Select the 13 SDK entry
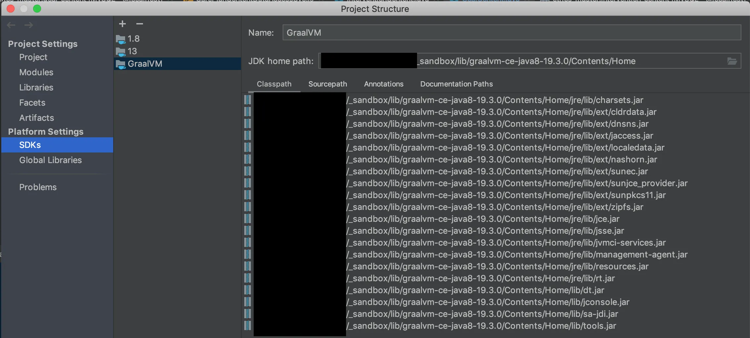The width and height of the screenshot is (750, 338). pyautogui.click(x=177, y=51)
